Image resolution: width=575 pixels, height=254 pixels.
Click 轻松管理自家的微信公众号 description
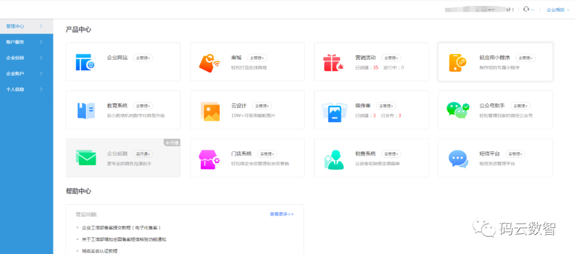pos(506,116)
